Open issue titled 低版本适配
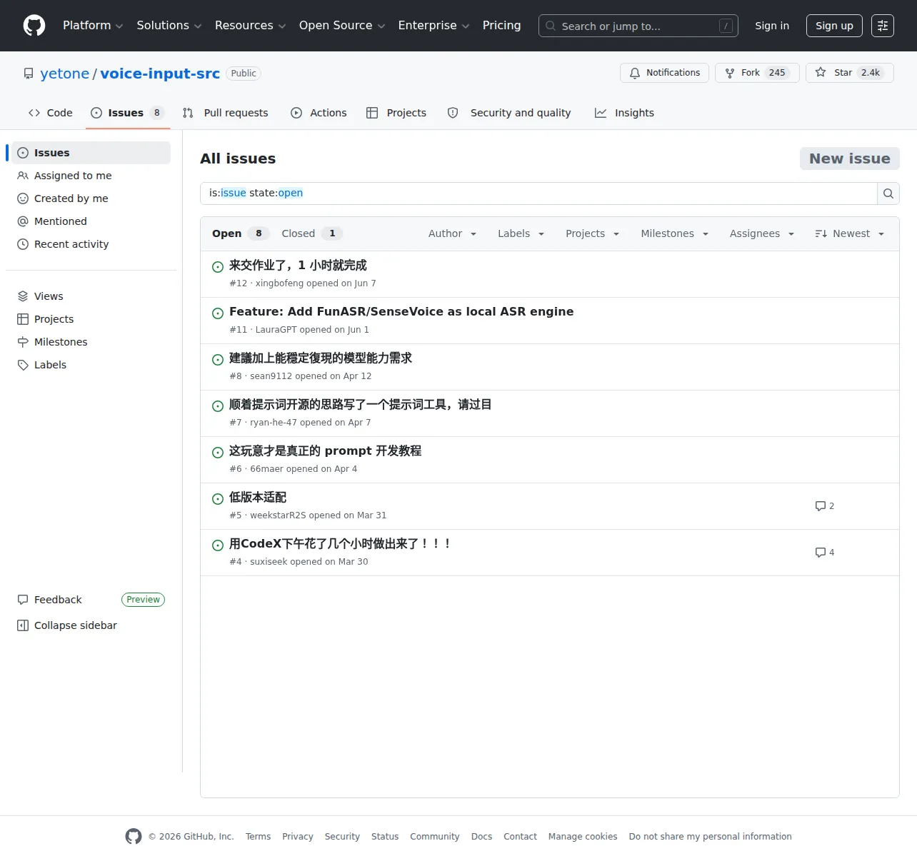This screenshot has width=917, height=856. pos(258,498)
